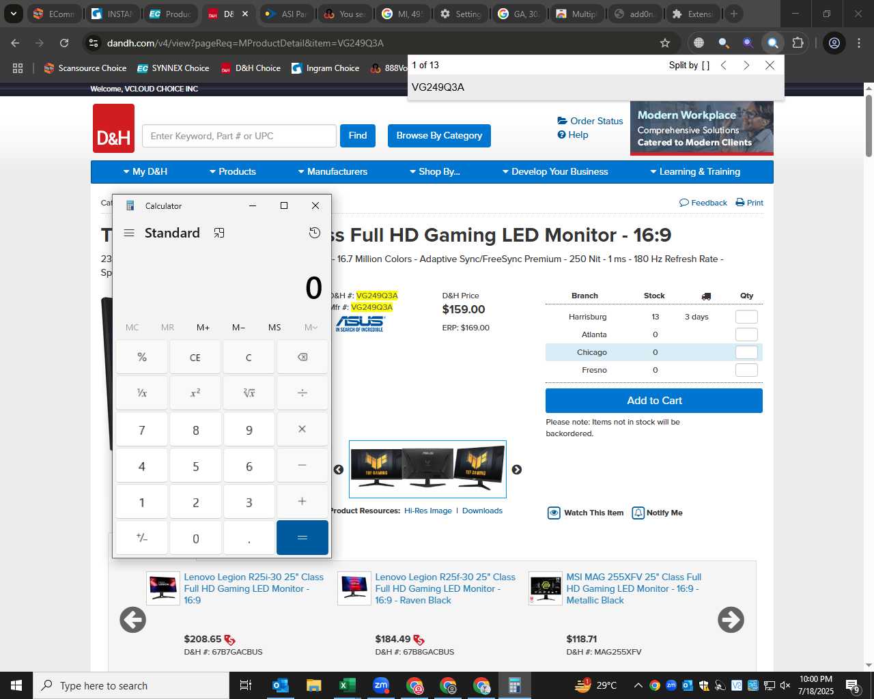Show next product image carousel arrow
874x699 pixels.
point(517,470)
